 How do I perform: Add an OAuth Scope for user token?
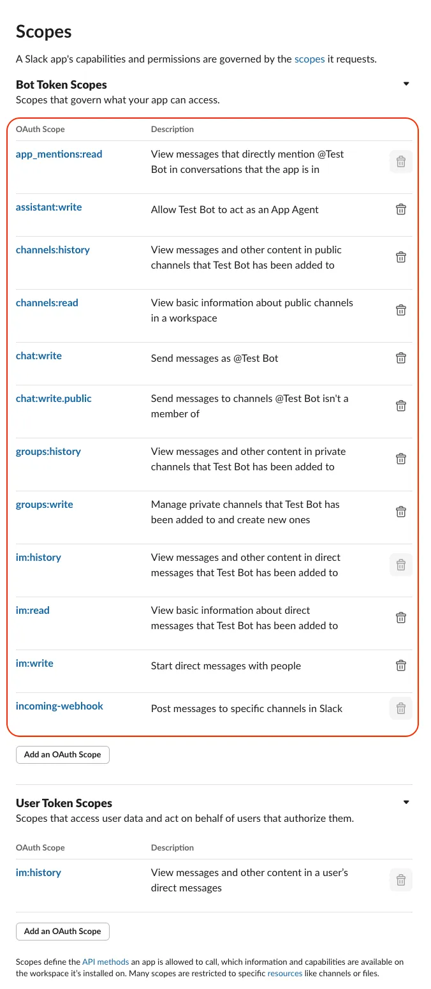tap(62, 931)
